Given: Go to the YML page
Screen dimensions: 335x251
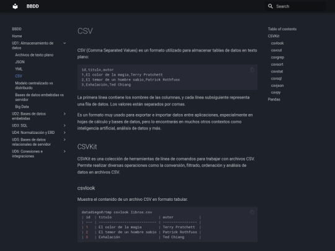Looking at the screenshot, I should tap(19, 69).
